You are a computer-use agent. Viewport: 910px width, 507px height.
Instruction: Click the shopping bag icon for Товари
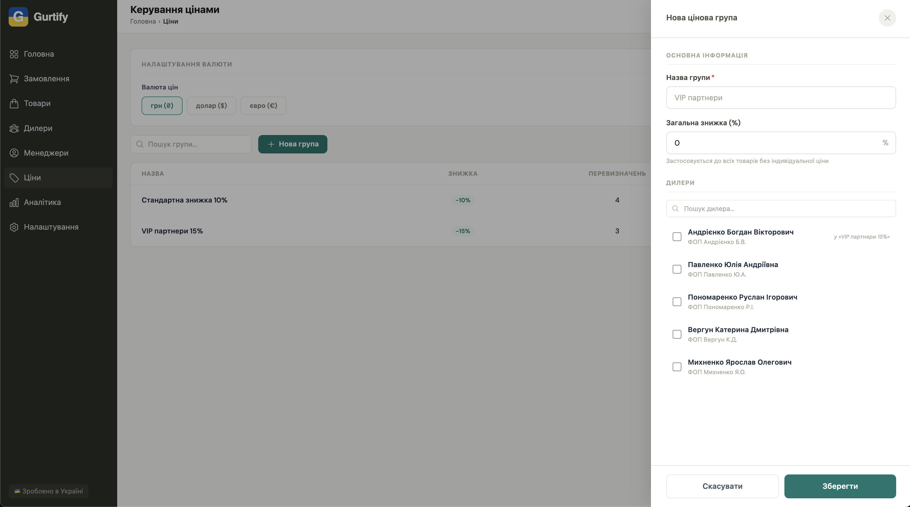pos(14,104)
